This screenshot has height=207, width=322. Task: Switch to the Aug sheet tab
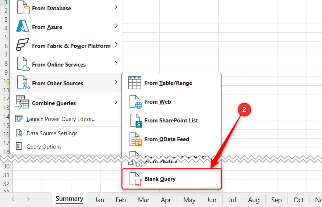pos(254,200)
